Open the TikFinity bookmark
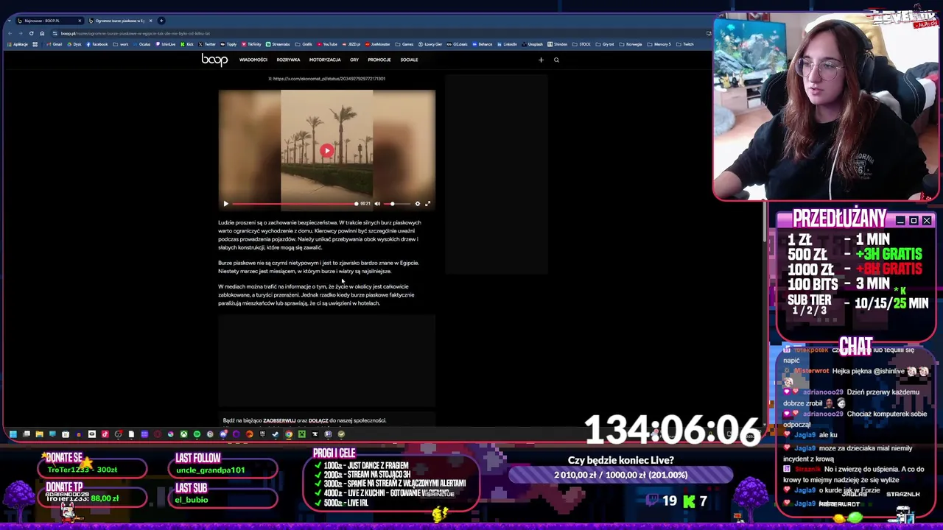The width and height of the screenshot is (943, 530). (x=251, y=44)
